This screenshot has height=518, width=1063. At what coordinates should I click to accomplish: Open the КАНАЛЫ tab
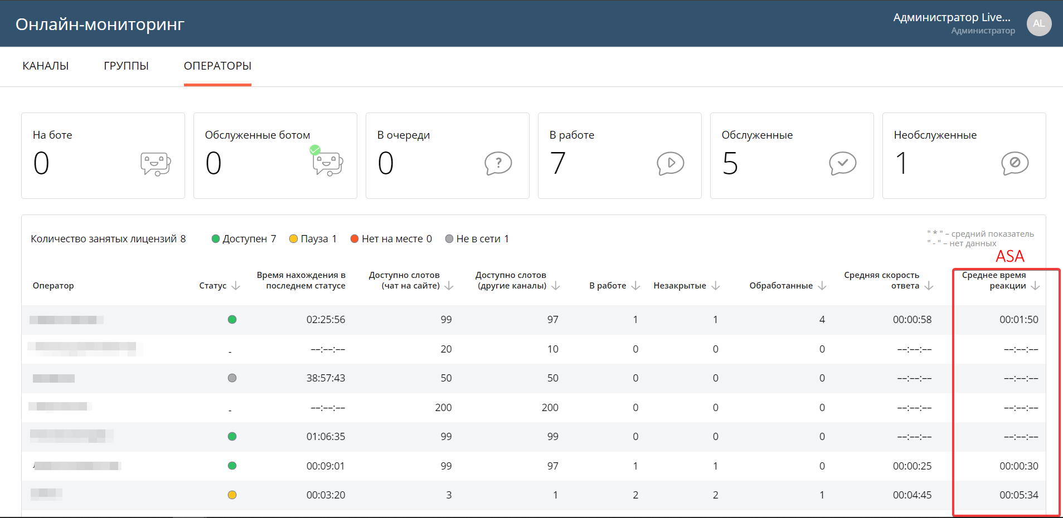tap(45, 66)
